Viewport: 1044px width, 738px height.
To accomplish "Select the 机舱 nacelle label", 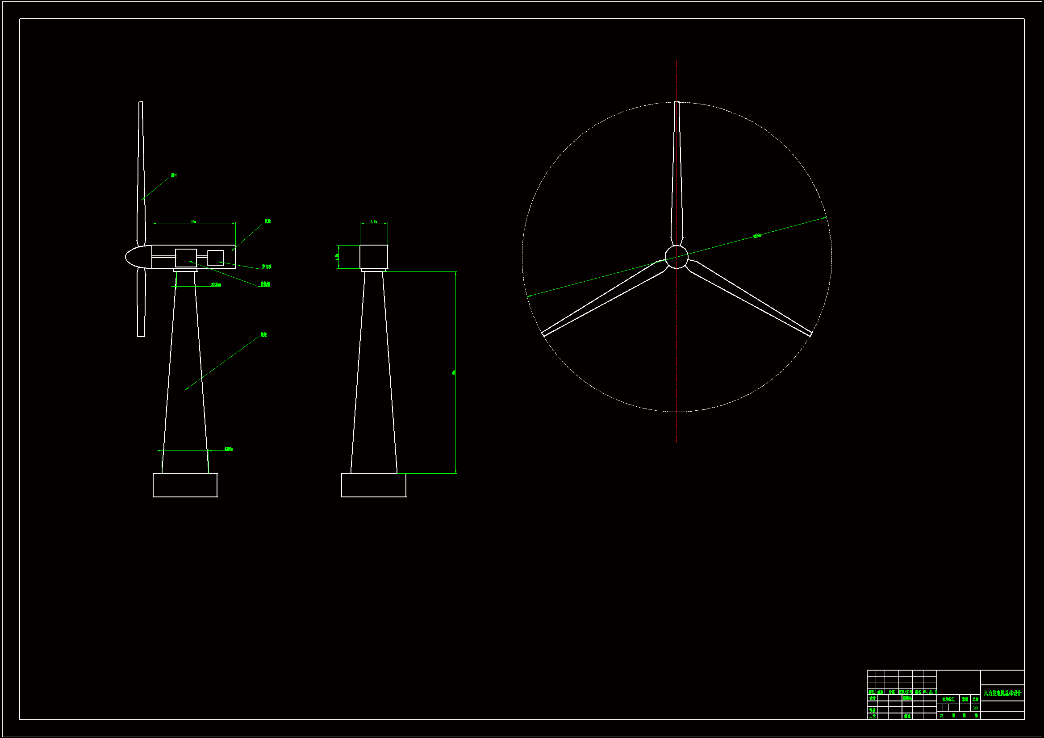I will coord(267,221).
